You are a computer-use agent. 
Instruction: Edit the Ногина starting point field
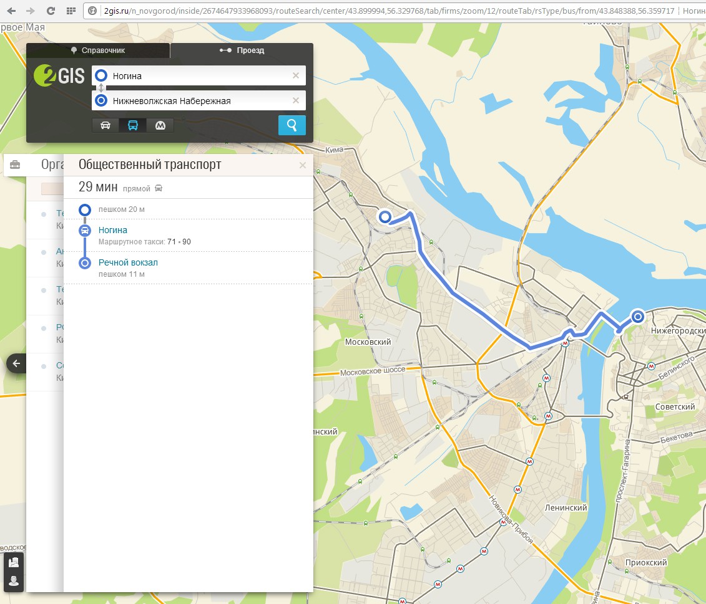(198, 75)
